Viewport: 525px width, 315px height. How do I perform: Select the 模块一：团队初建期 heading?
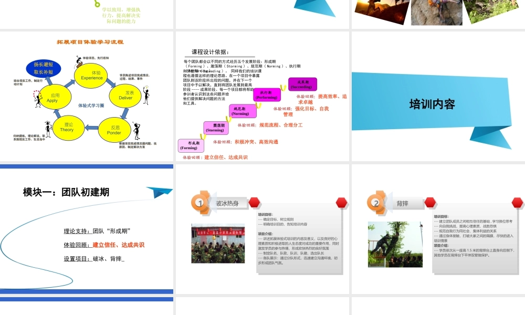pyautogui.click(x=66, y=192)
